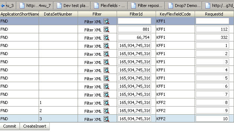Click FND cell in the highlighted top row
234x135 pixels.
tap(19, 21)
